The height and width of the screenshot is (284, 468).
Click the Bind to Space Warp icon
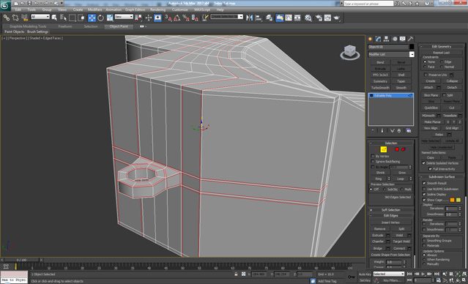tap(24, 18)
